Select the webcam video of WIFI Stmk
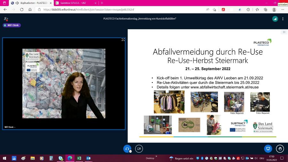The height and width of the screenshot is (162, 288). tap(64, 84)
